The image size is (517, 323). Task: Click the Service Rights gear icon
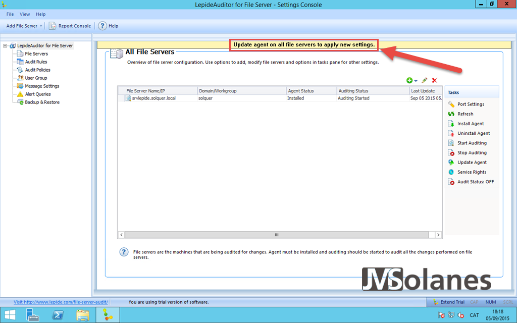tap(451, 172)
